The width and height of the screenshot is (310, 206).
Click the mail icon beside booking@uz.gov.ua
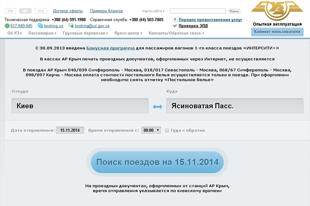click(71, 26)
